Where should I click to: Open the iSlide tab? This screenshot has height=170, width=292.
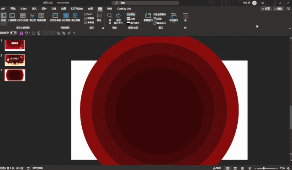pyautogui.click(x=23, y=9)
